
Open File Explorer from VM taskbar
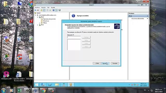click(57, 84)
